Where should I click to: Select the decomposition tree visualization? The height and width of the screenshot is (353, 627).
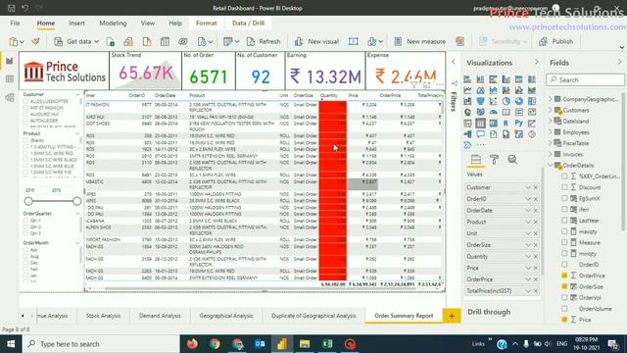pos(467,134)
